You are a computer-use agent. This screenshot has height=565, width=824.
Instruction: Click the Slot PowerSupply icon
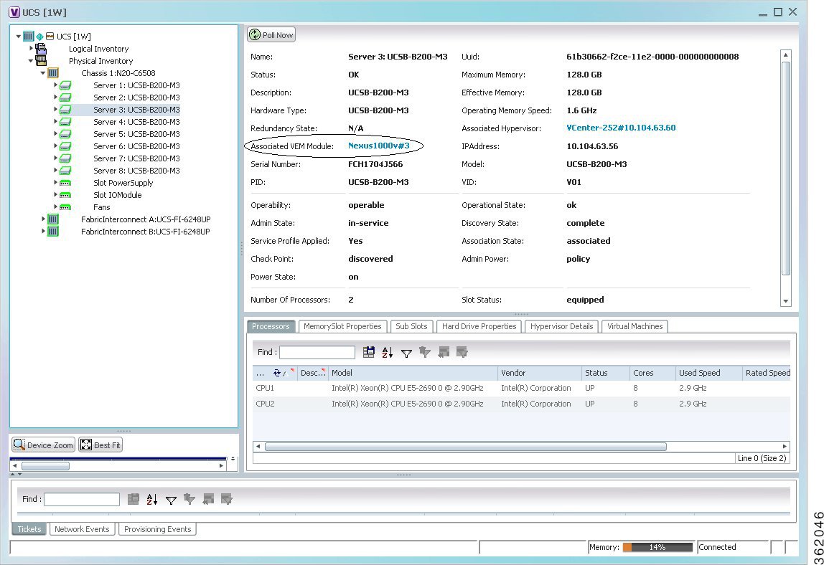65,183
